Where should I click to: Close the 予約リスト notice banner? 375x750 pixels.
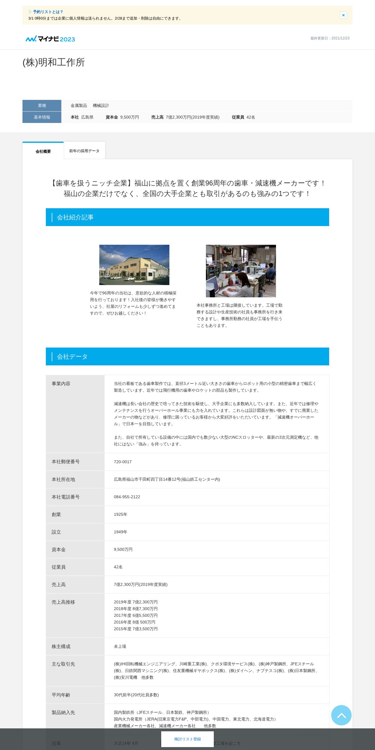coord(343,15)
